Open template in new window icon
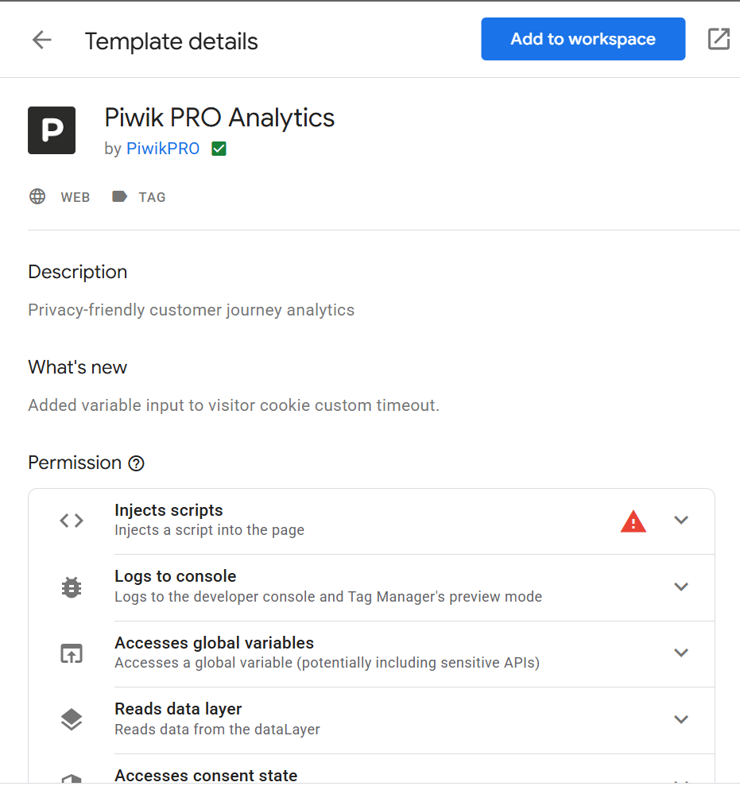Screen dimensions: 740x790 (x=719, y=39)
